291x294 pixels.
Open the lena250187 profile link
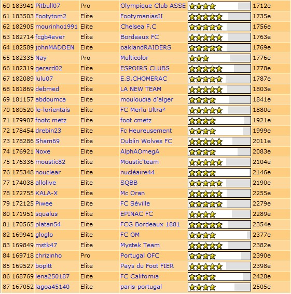(x=52, y=276)
